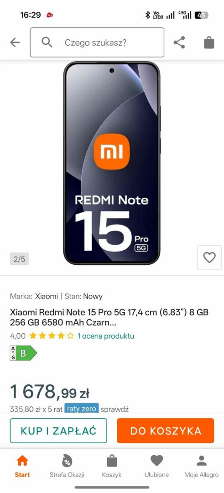Open the share icon
Image resolution: width=224 pixels, height=493 pixels.
tap(179, 42)
